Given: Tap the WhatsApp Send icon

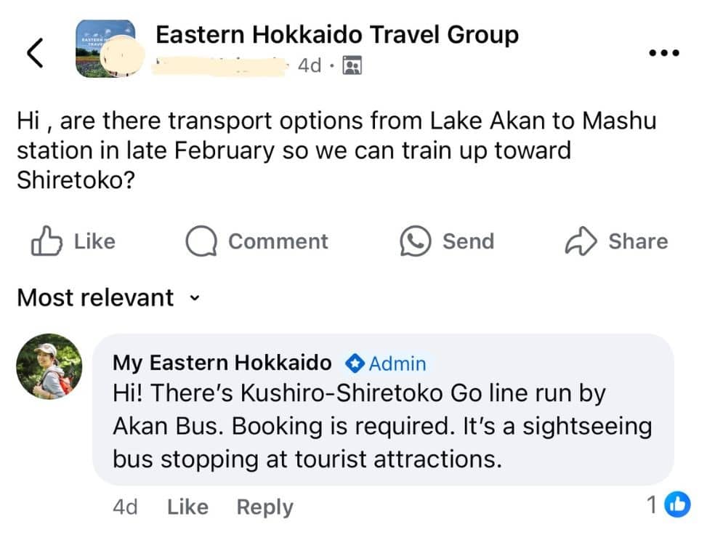Looking at the screenshot, I should coord(416,241).
